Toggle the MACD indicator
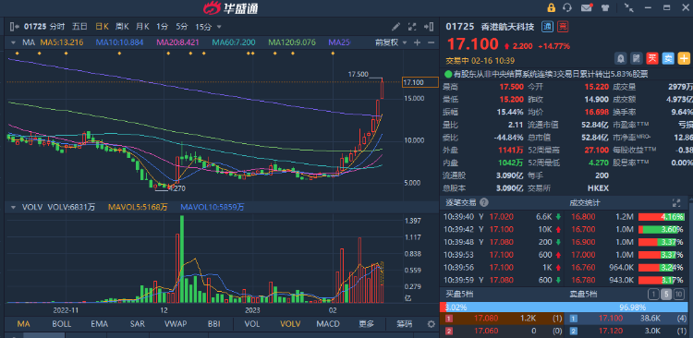 pos(328,324)
